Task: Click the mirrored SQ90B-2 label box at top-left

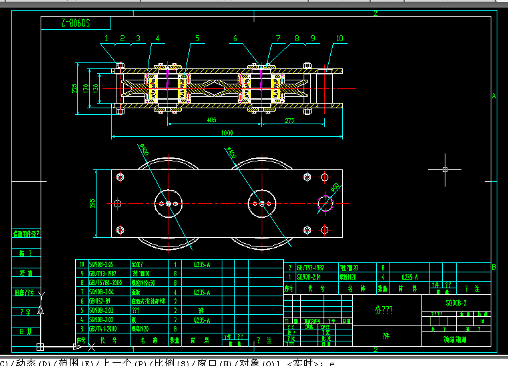Action: [76, 23]
